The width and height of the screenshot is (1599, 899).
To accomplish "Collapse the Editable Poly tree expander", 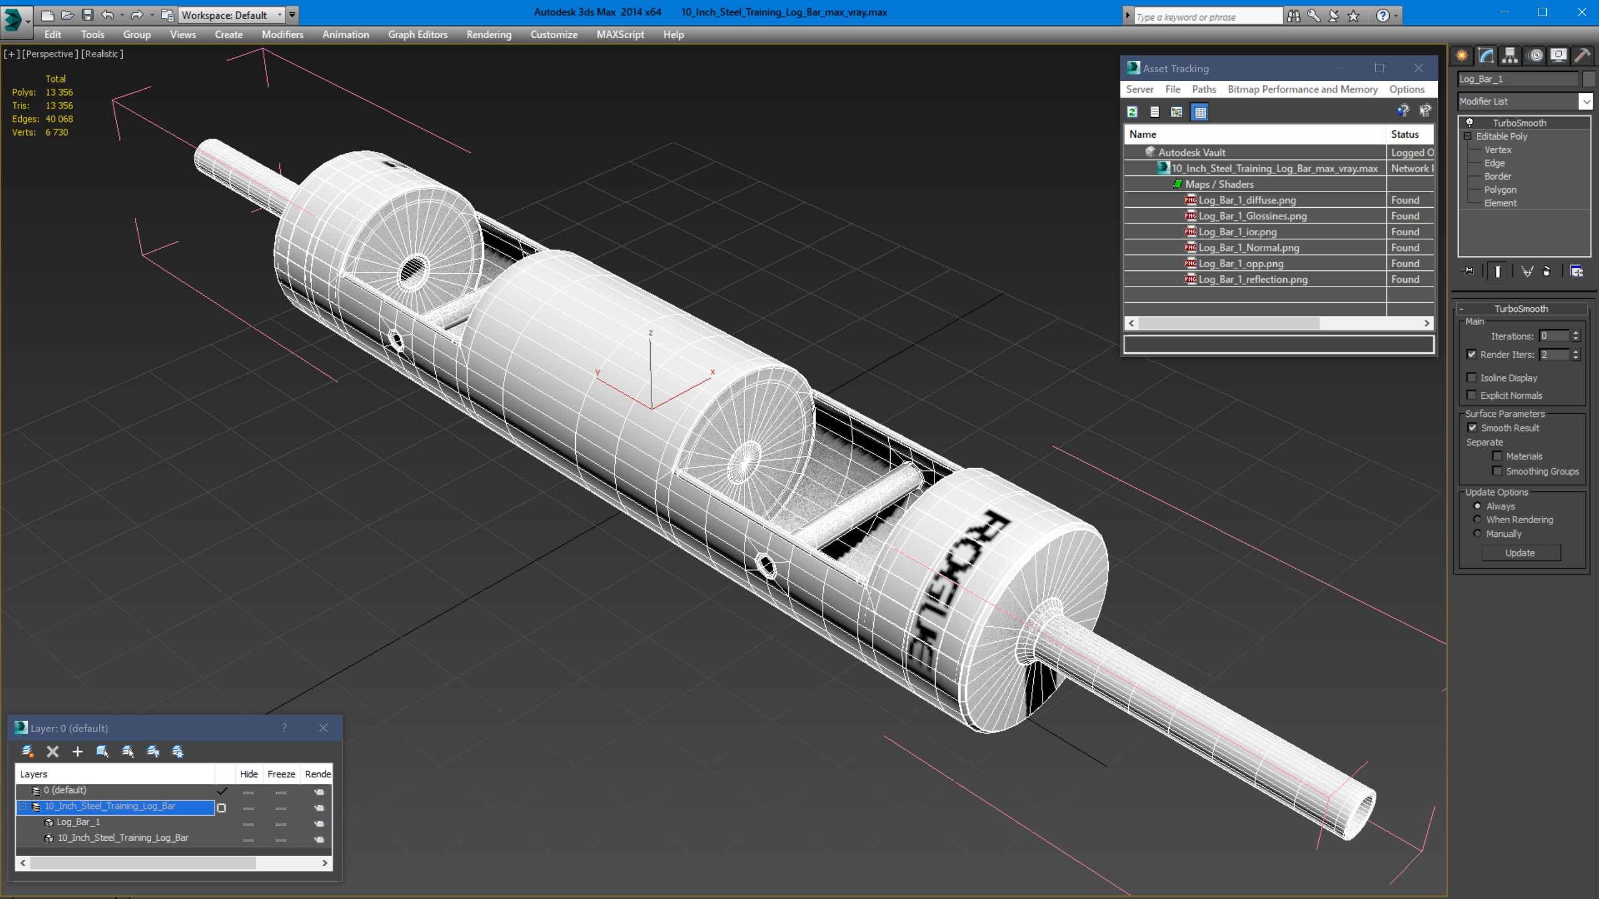I will coord(1467,136).
